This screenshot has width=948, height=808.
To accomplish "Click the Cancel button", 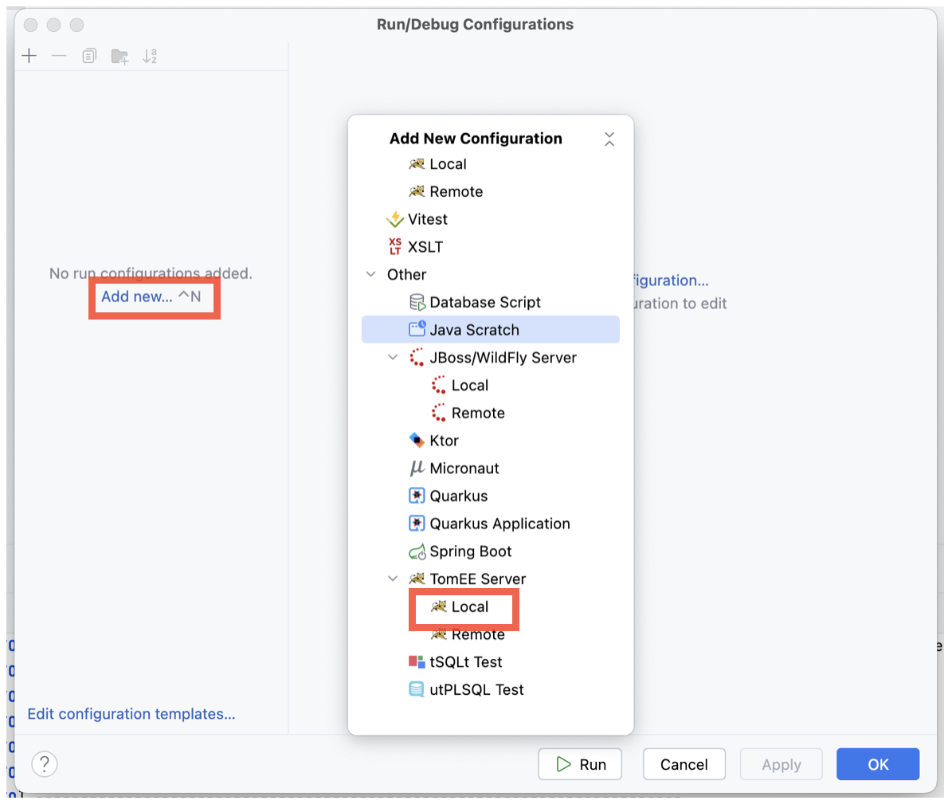I will point(684,764).
